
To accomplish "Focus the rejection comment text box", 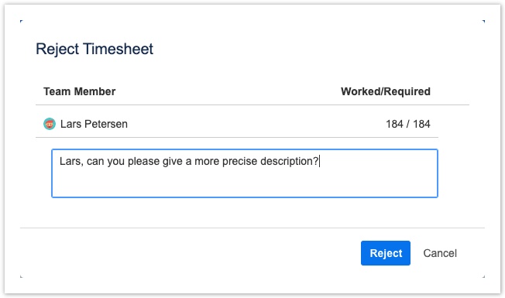I will click(245, 173).
